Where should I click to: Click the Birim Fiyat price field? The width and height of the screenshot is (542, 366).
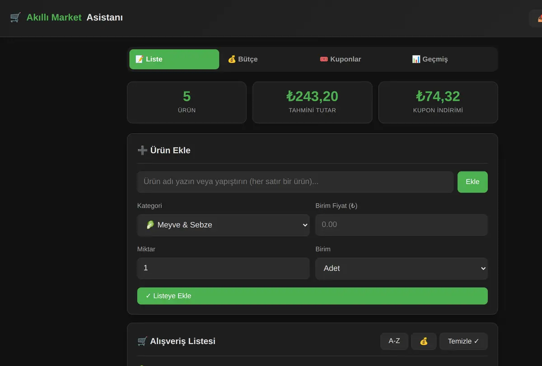402,225
